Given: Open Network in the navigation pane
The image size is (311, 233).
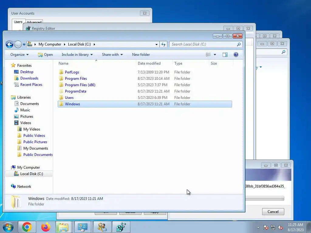Looking at the screenshot, I should point(24,187).
